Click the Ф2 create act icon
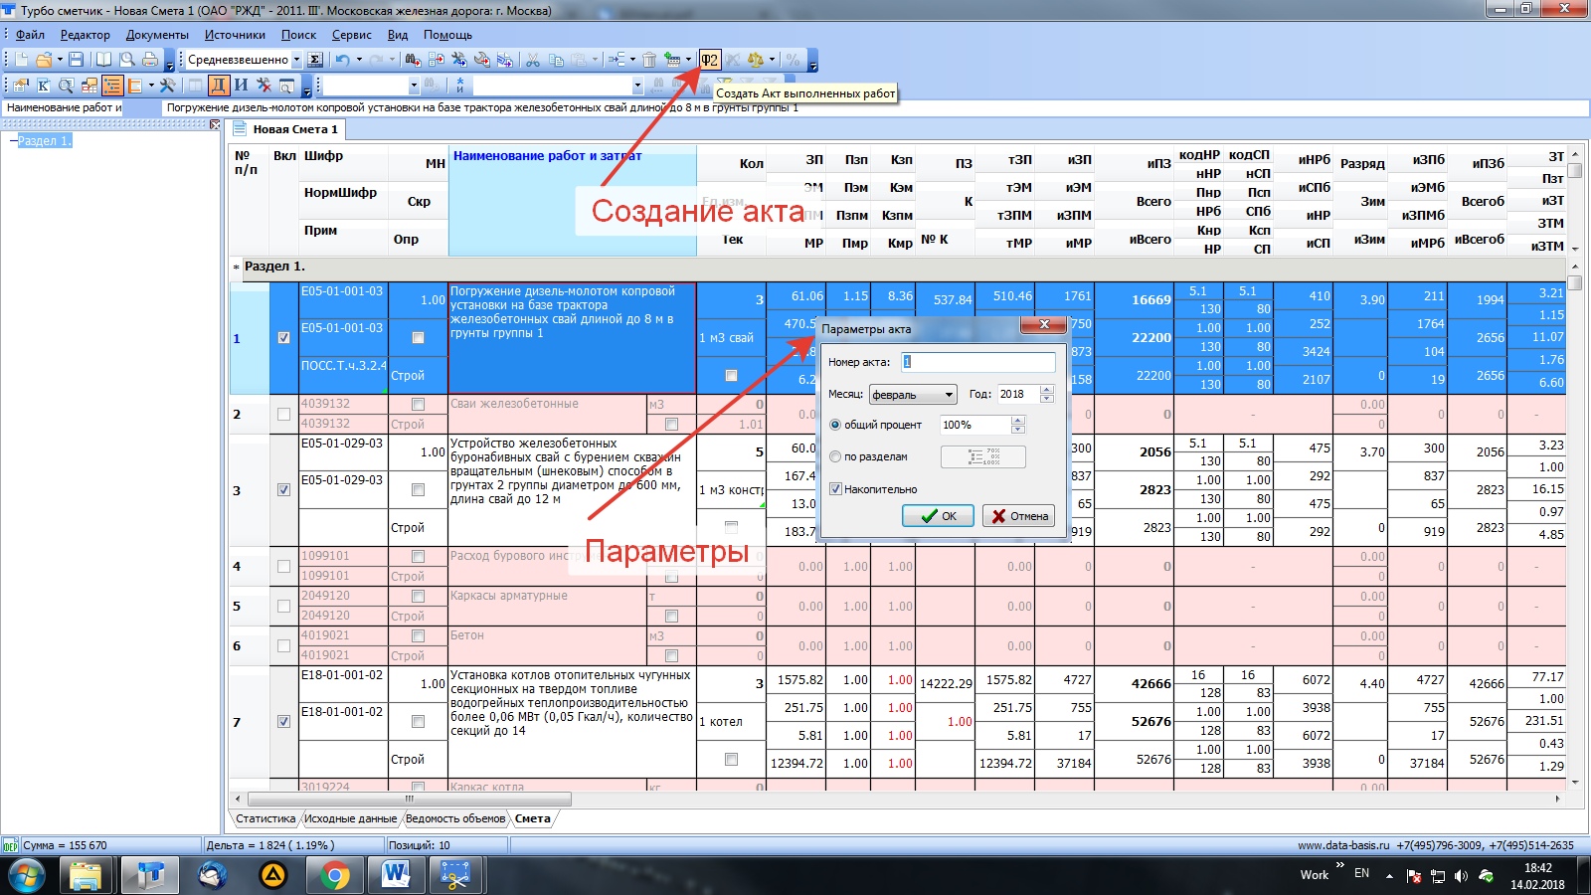 click(x=709, y=60)
